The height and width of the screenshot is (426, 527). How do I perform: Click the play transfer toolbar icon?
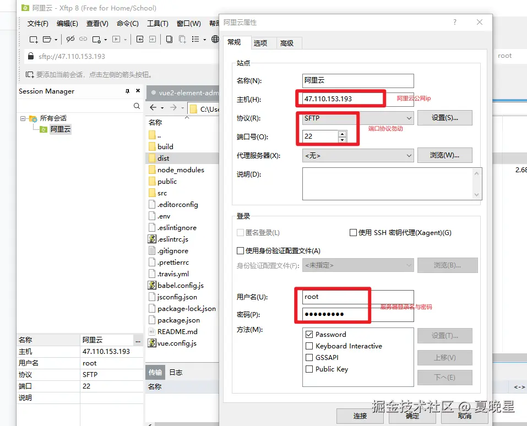pyautogui.click(x=116, y=39)
